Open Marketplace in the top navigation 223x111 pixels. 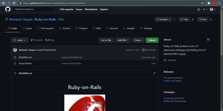91,9
